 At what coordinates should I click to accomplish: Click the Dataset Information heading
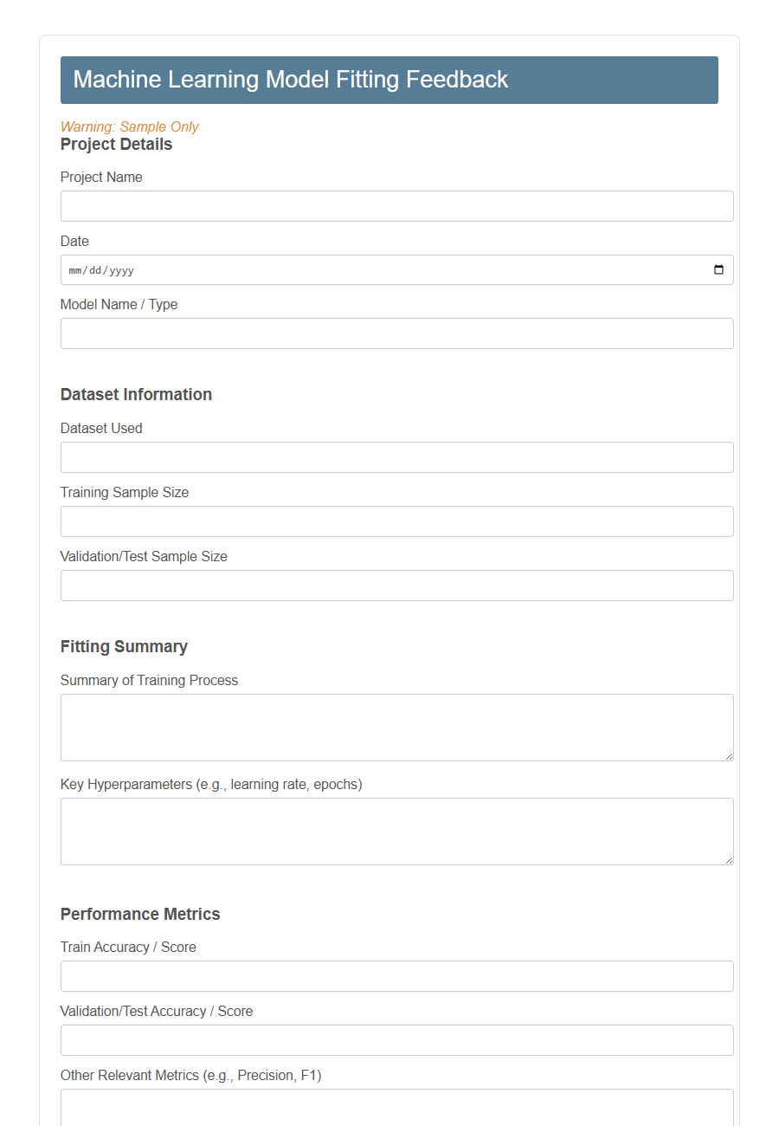coord(136,394)
